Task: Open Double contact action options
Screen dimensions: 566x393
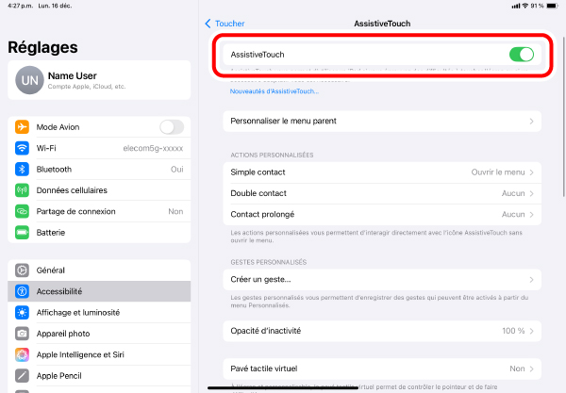Action: (x=383, y=193)
